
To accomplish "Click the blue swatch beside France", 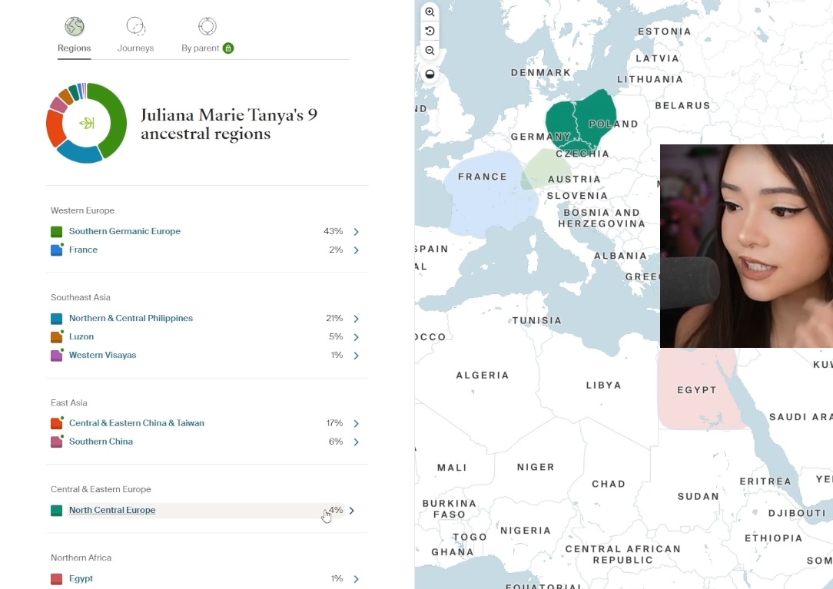I will point(56,250).
